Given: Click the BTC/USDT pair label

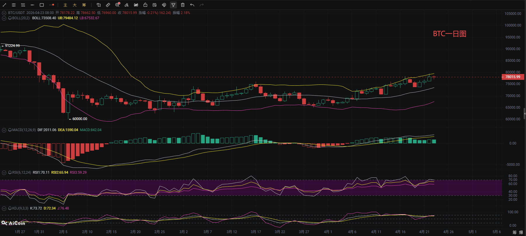Looking at the screenshot, I should coord(16,13).
